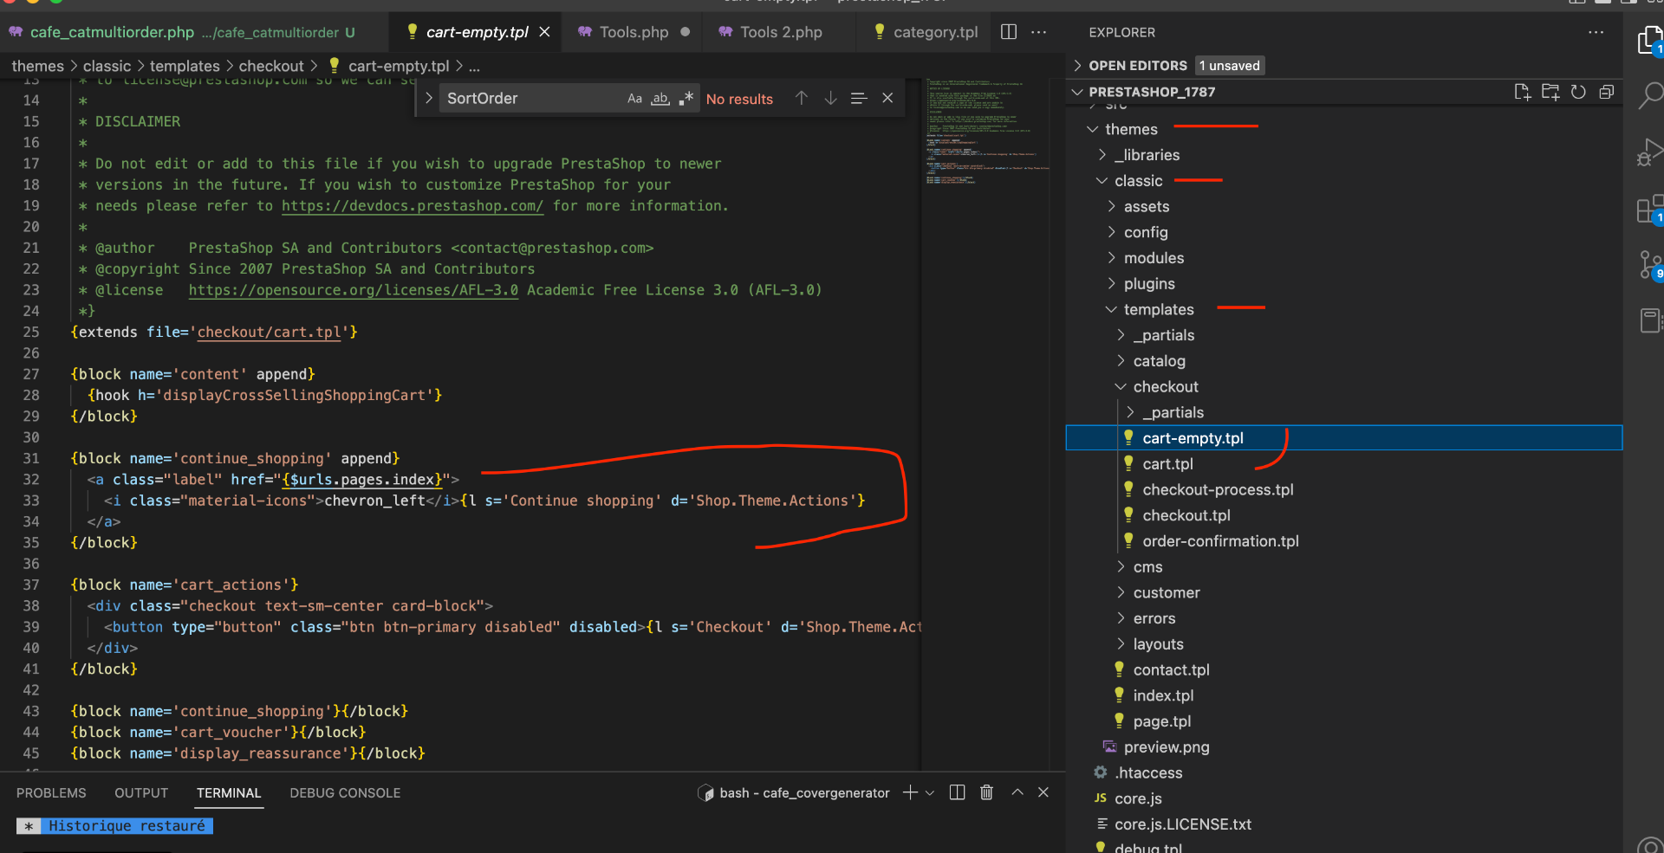Refresh the Explorer file tree

click(1578, 92)
